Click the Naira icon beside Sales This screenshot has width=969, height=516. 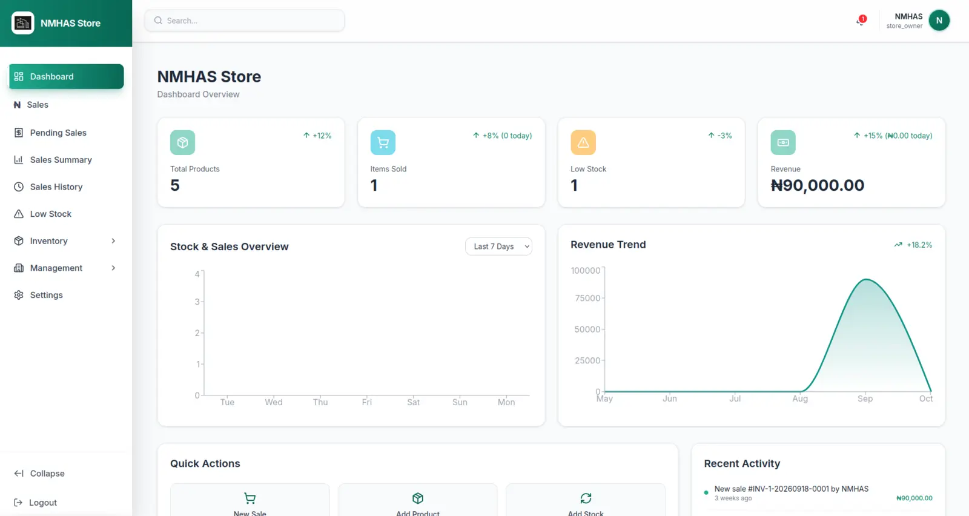point(17,105)
